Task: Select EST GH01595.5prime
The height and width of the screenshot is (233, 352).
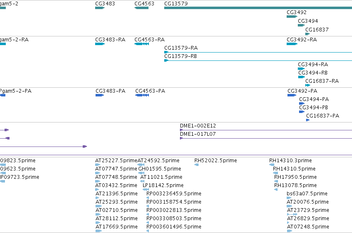Action: click(160, 169)
